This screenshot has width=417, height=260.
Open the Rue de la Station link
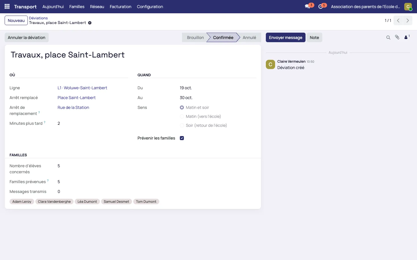73,107
